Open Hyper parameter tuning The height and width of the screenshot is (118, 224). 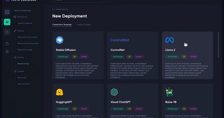(27, 37)
